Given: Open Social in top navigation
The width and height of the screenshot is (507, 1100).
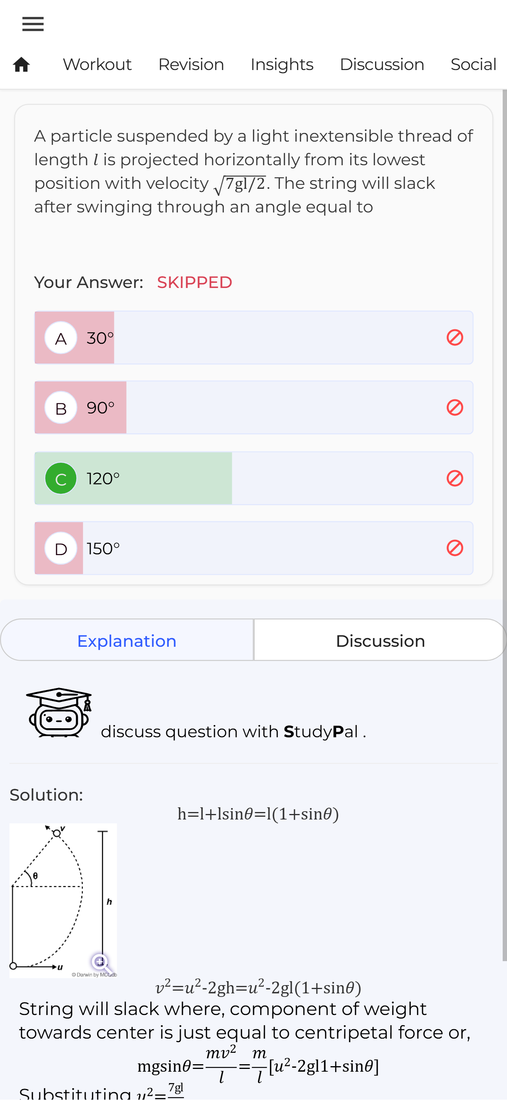Looking at the screenshot, I should (473, 65).
